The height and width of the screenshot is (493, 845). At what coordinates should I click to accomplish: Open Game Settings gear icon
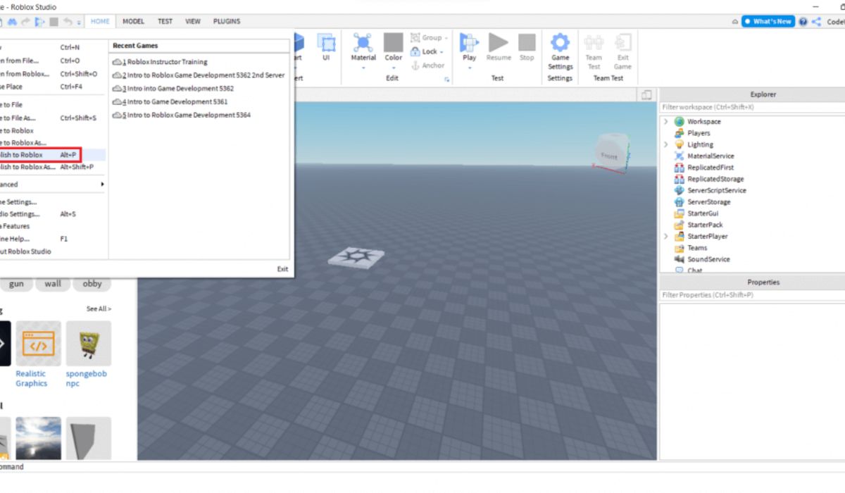tap(560, 42)
